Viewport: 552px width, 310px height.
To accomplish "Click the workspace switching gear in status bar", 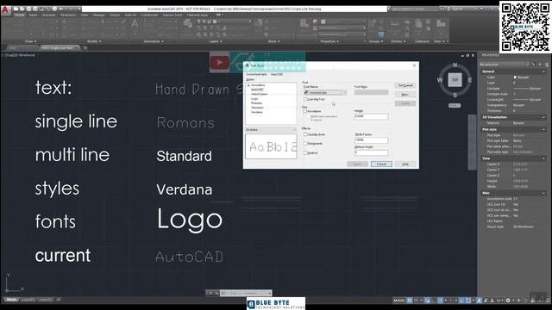I will [508, 301].
